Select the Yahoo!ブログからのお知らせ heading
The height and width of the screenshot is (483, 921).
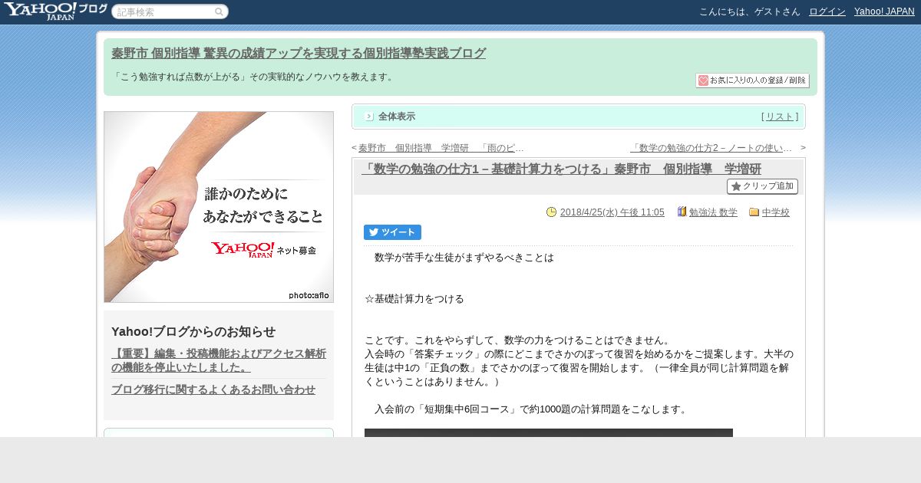(x=193, y=331)
